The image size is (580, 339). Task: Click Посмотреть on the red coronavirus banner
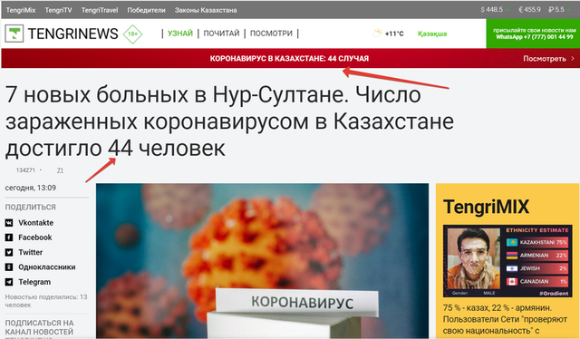[x=545, y=59]
